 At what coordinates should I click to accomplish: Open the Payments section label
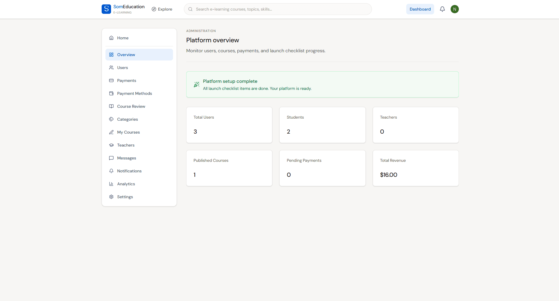point(127,80)
